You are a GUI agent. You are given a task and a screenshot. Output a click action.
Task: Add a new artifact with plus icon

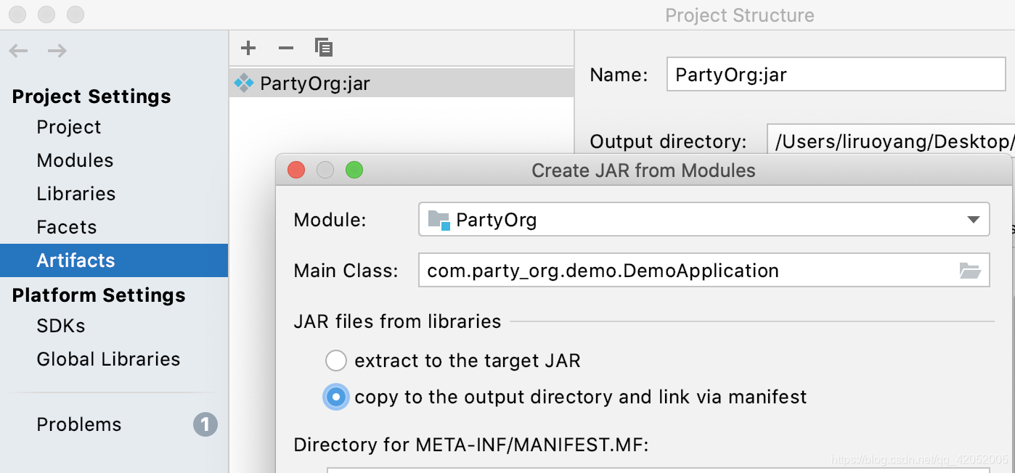click(x=248, y=48)
